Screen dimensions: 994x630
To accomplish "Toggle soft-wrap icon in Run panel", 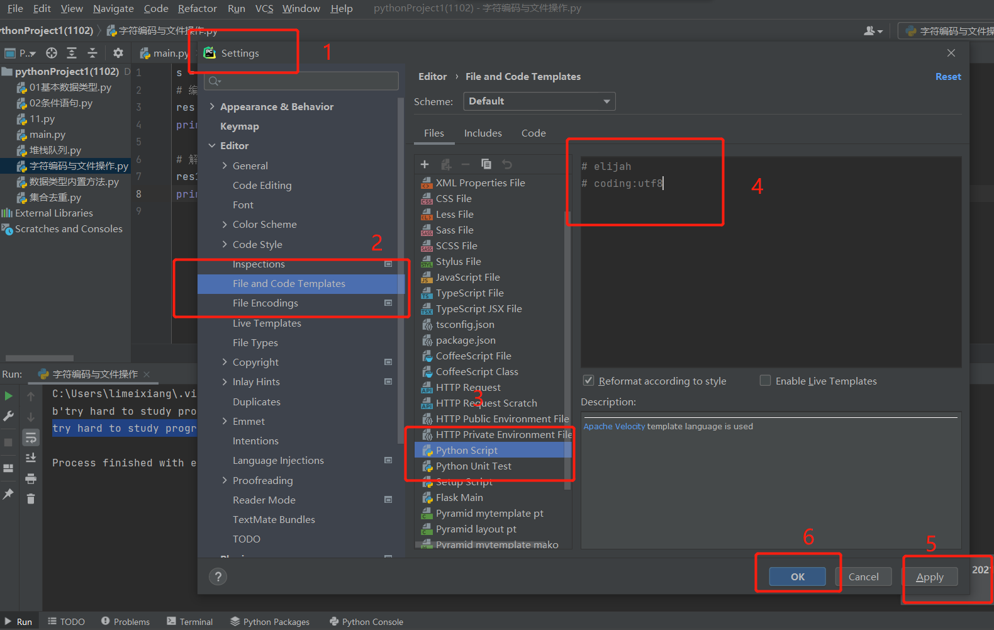I will pyautogui.click(x=30, y=437).
